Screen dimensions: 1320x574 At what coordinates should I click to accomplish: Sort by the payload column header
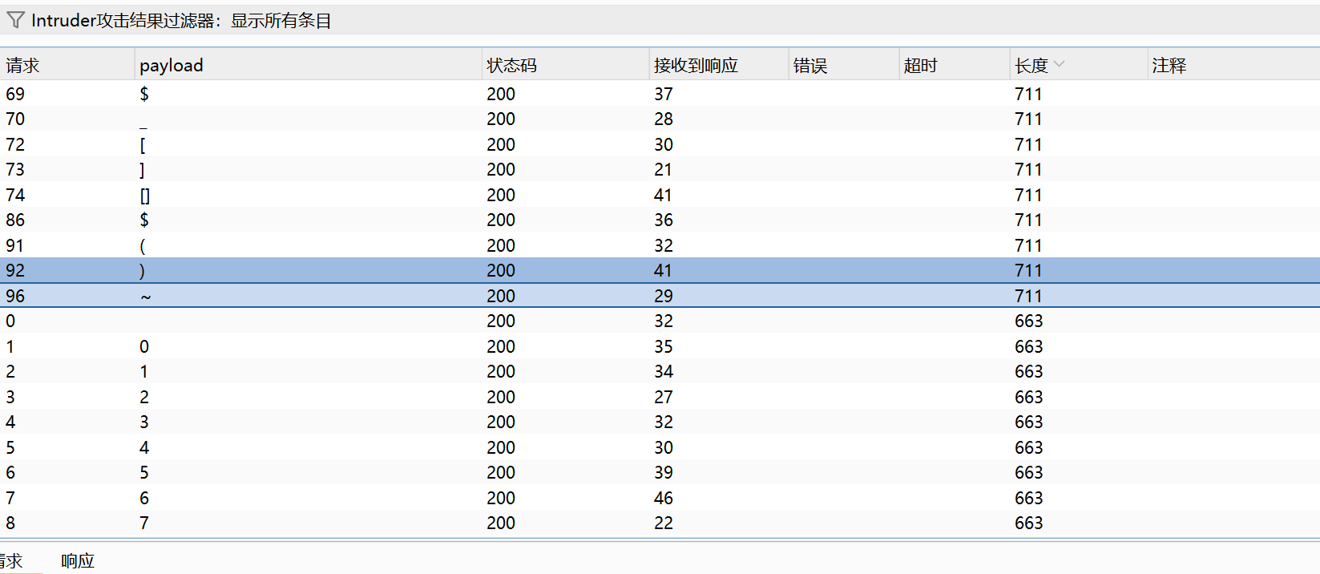click(171, 66)
